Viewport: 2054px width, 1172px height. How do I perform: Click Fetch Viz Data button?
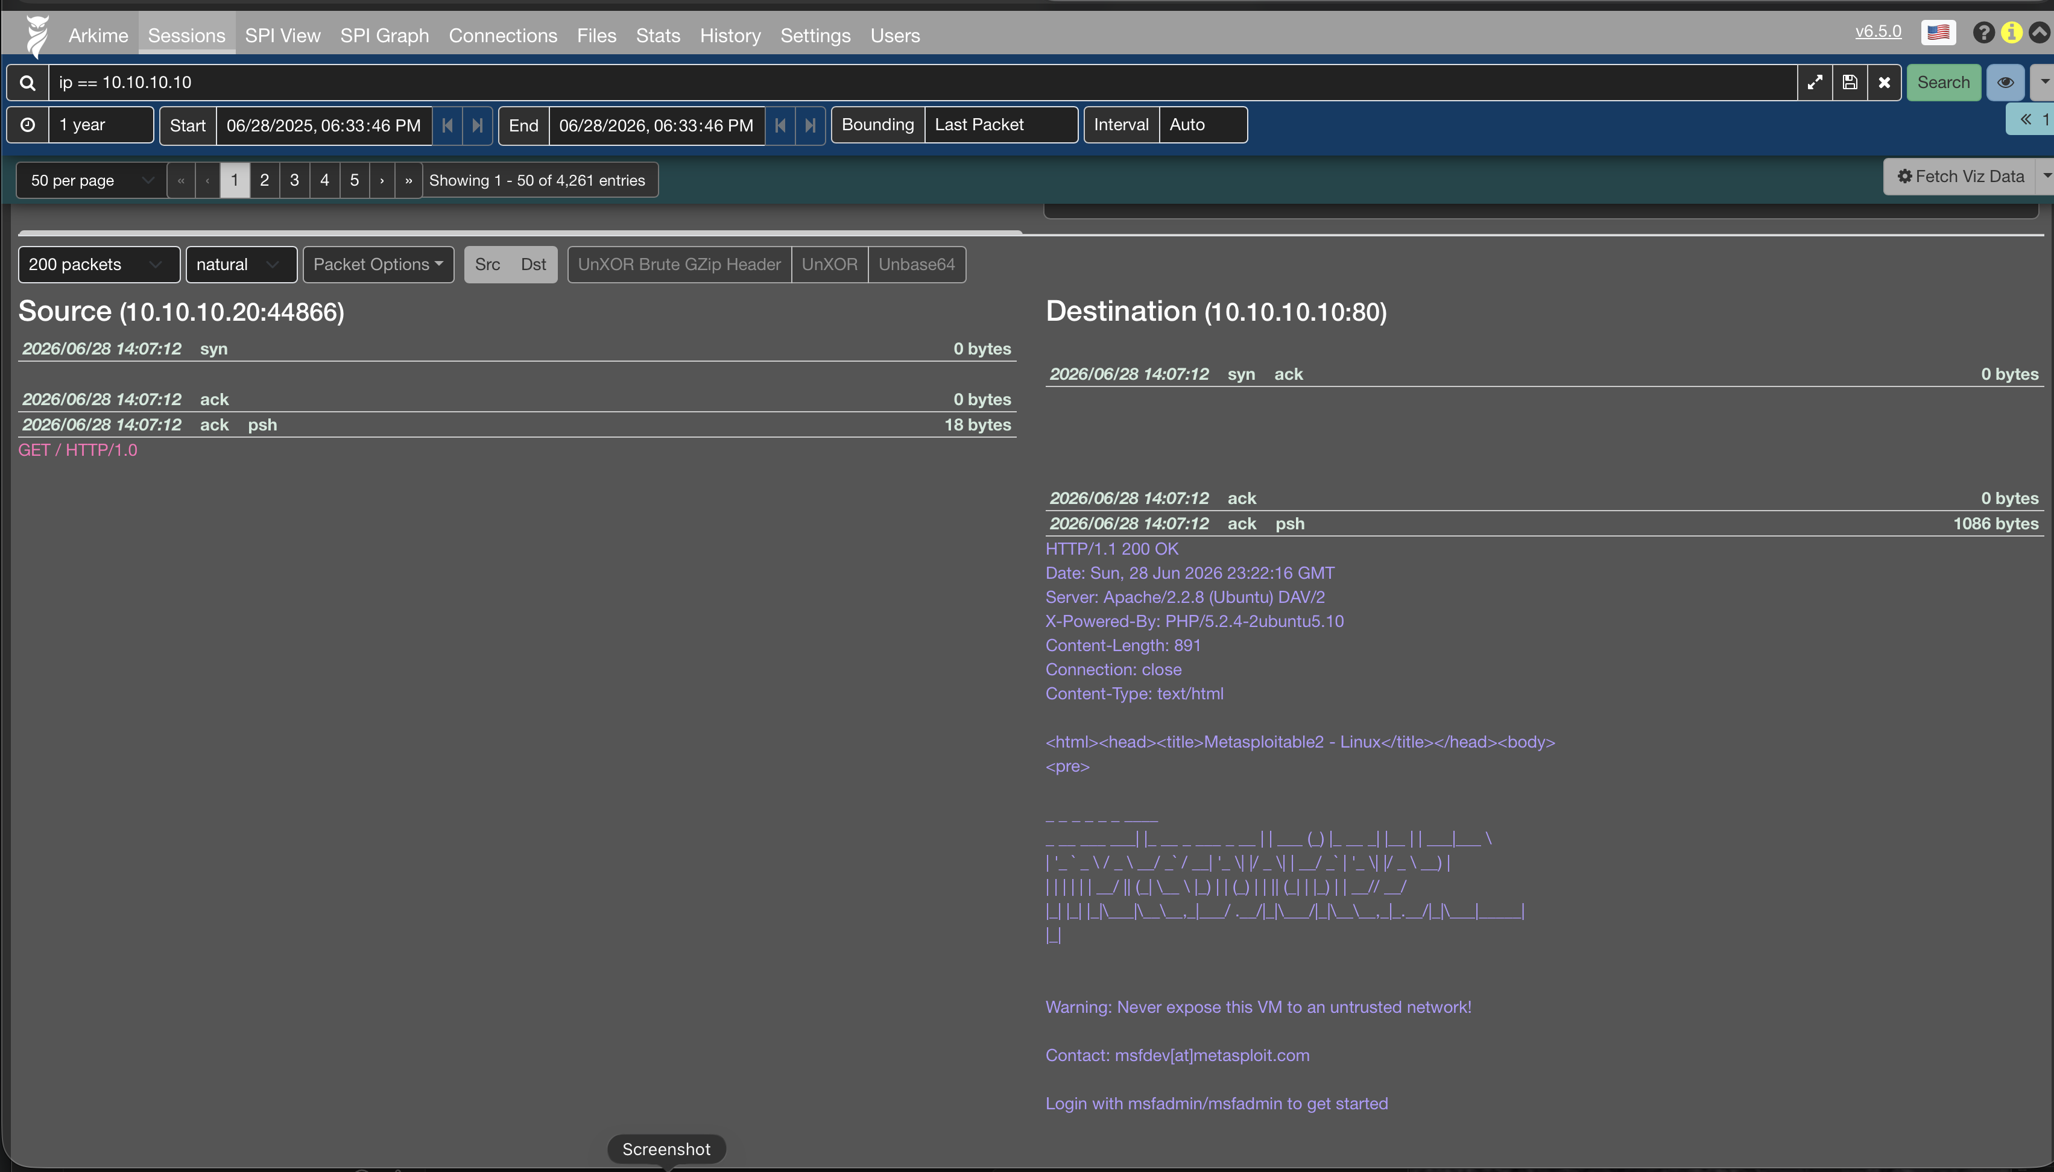[1961, 176]
